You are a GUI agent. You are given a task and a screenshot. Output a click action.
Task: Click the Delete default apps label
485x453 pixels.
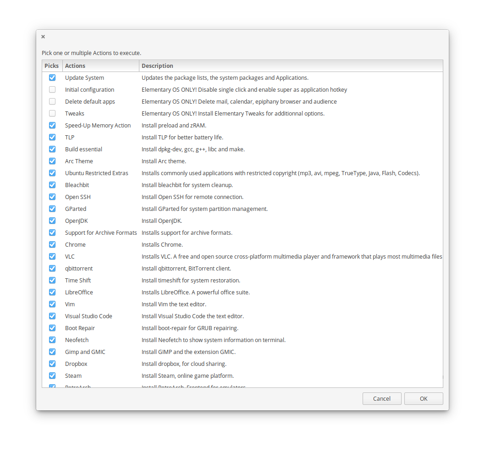click(x=90, y=101)
